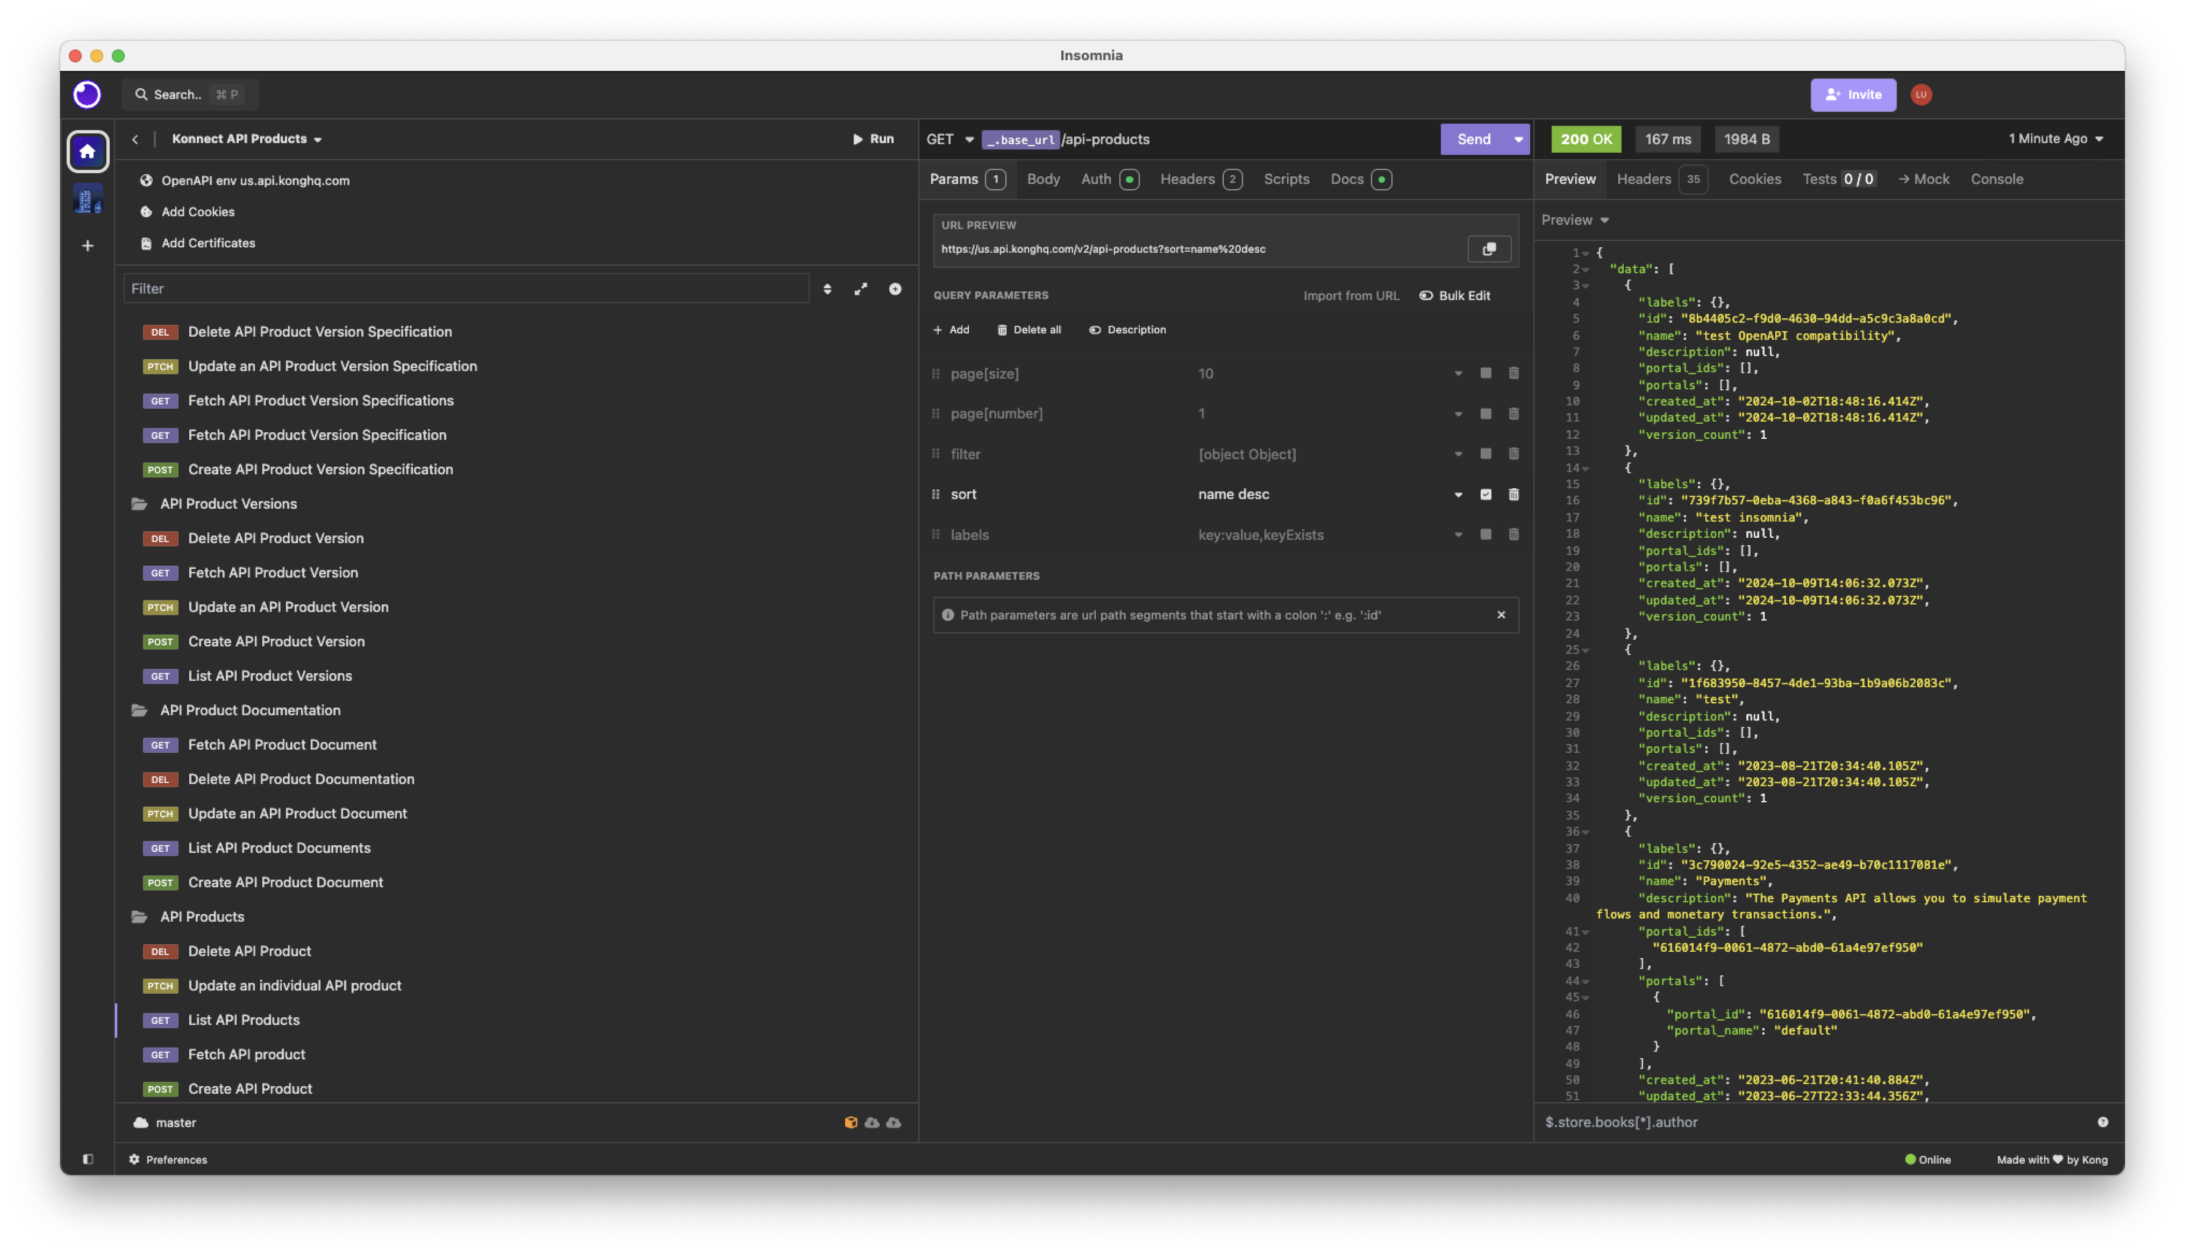
Task: Click the request Filter input field
Action: click(466, 289)
